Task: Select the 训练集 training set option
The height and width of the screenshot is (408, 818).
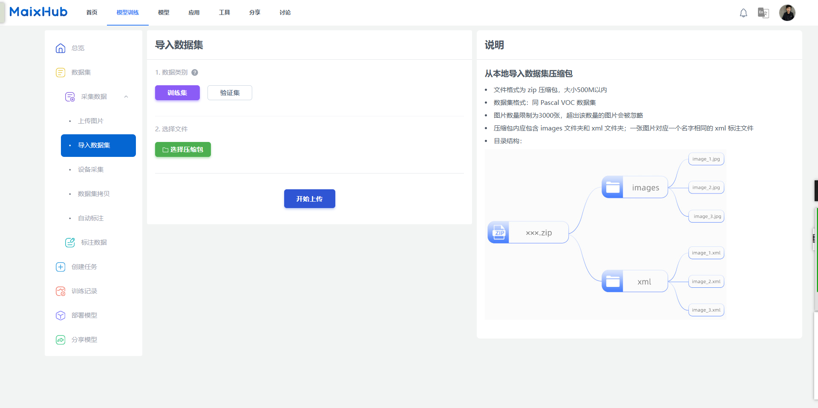Action: 177,93
